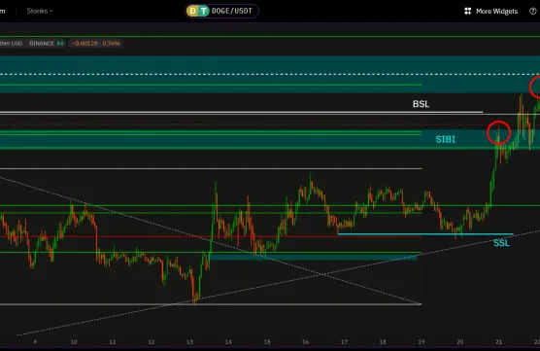The height and width of the screenshot is (351, 540).
Task: Click the BINANCE exchange label
Action: 42,44
